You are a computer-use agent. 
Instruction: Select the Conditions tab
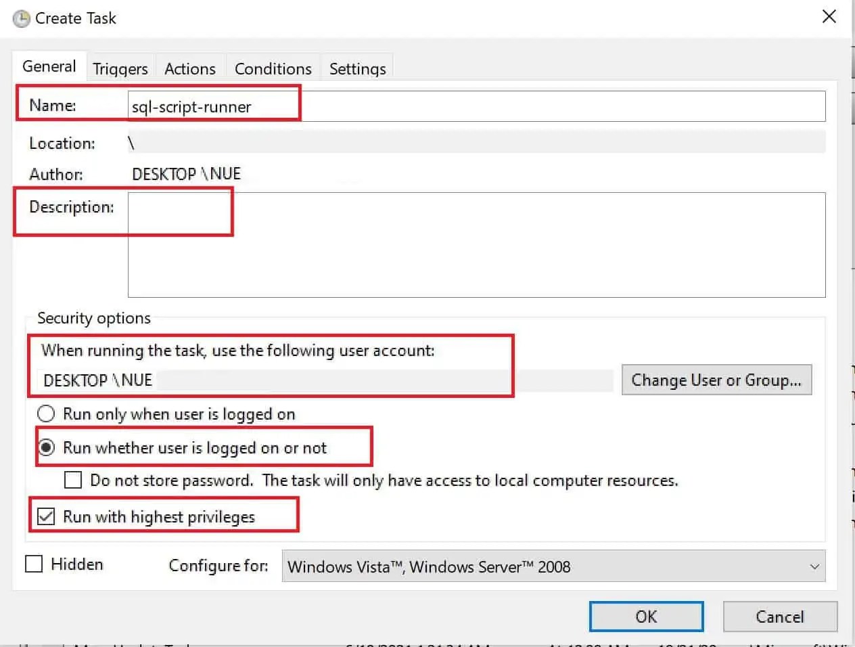[x=272, y=68]
